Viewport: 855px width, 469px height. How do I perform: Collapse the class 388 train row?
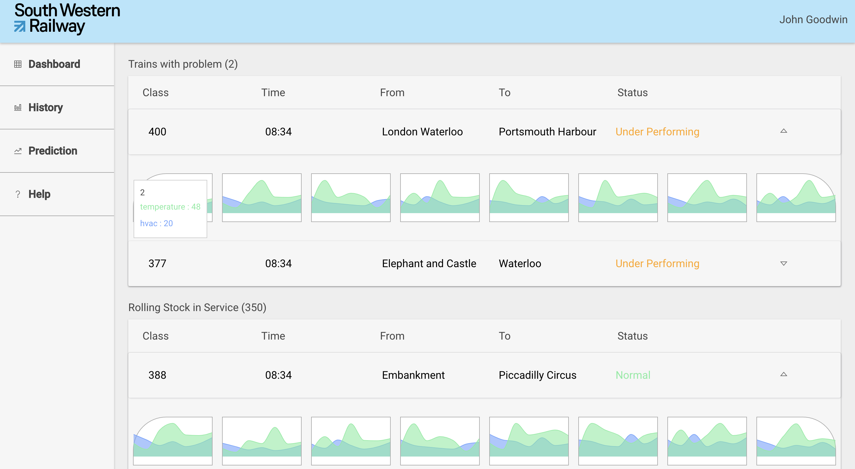coord(783,374)
